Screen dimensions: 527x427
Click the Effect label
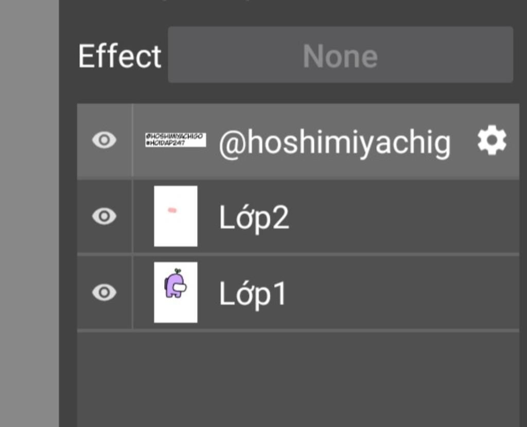click(x=119, y=56)
